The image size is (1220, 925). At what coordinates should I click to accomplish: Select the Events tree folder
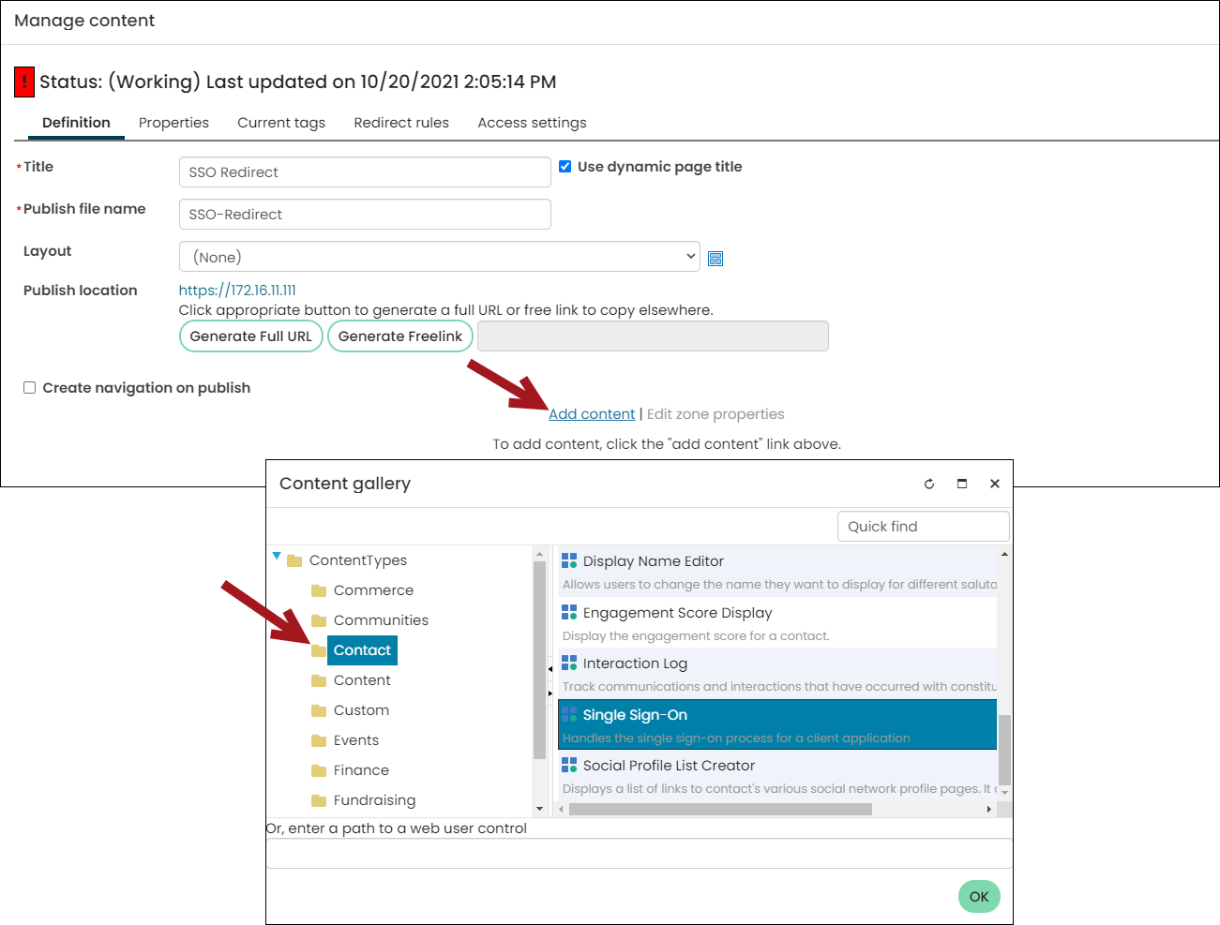click(356, 740)
